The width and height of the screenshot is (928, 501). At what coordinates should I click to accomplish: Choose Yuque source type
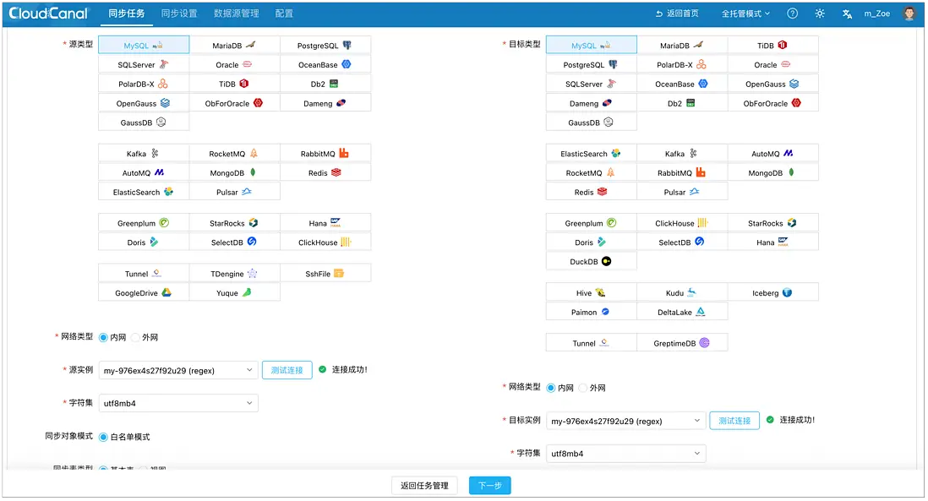tap(234, 293)
